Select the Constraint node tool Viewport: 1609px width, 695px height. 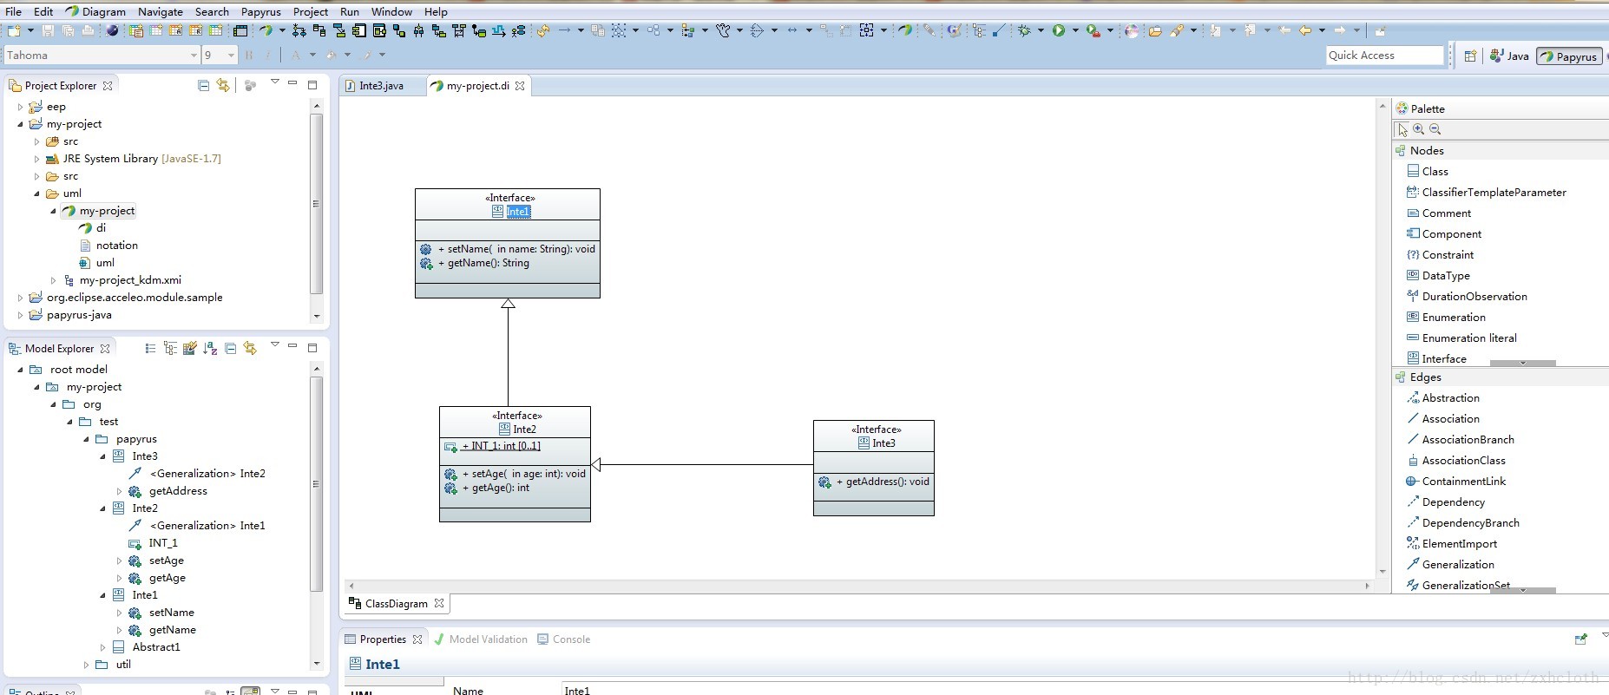click(1440, 255)
